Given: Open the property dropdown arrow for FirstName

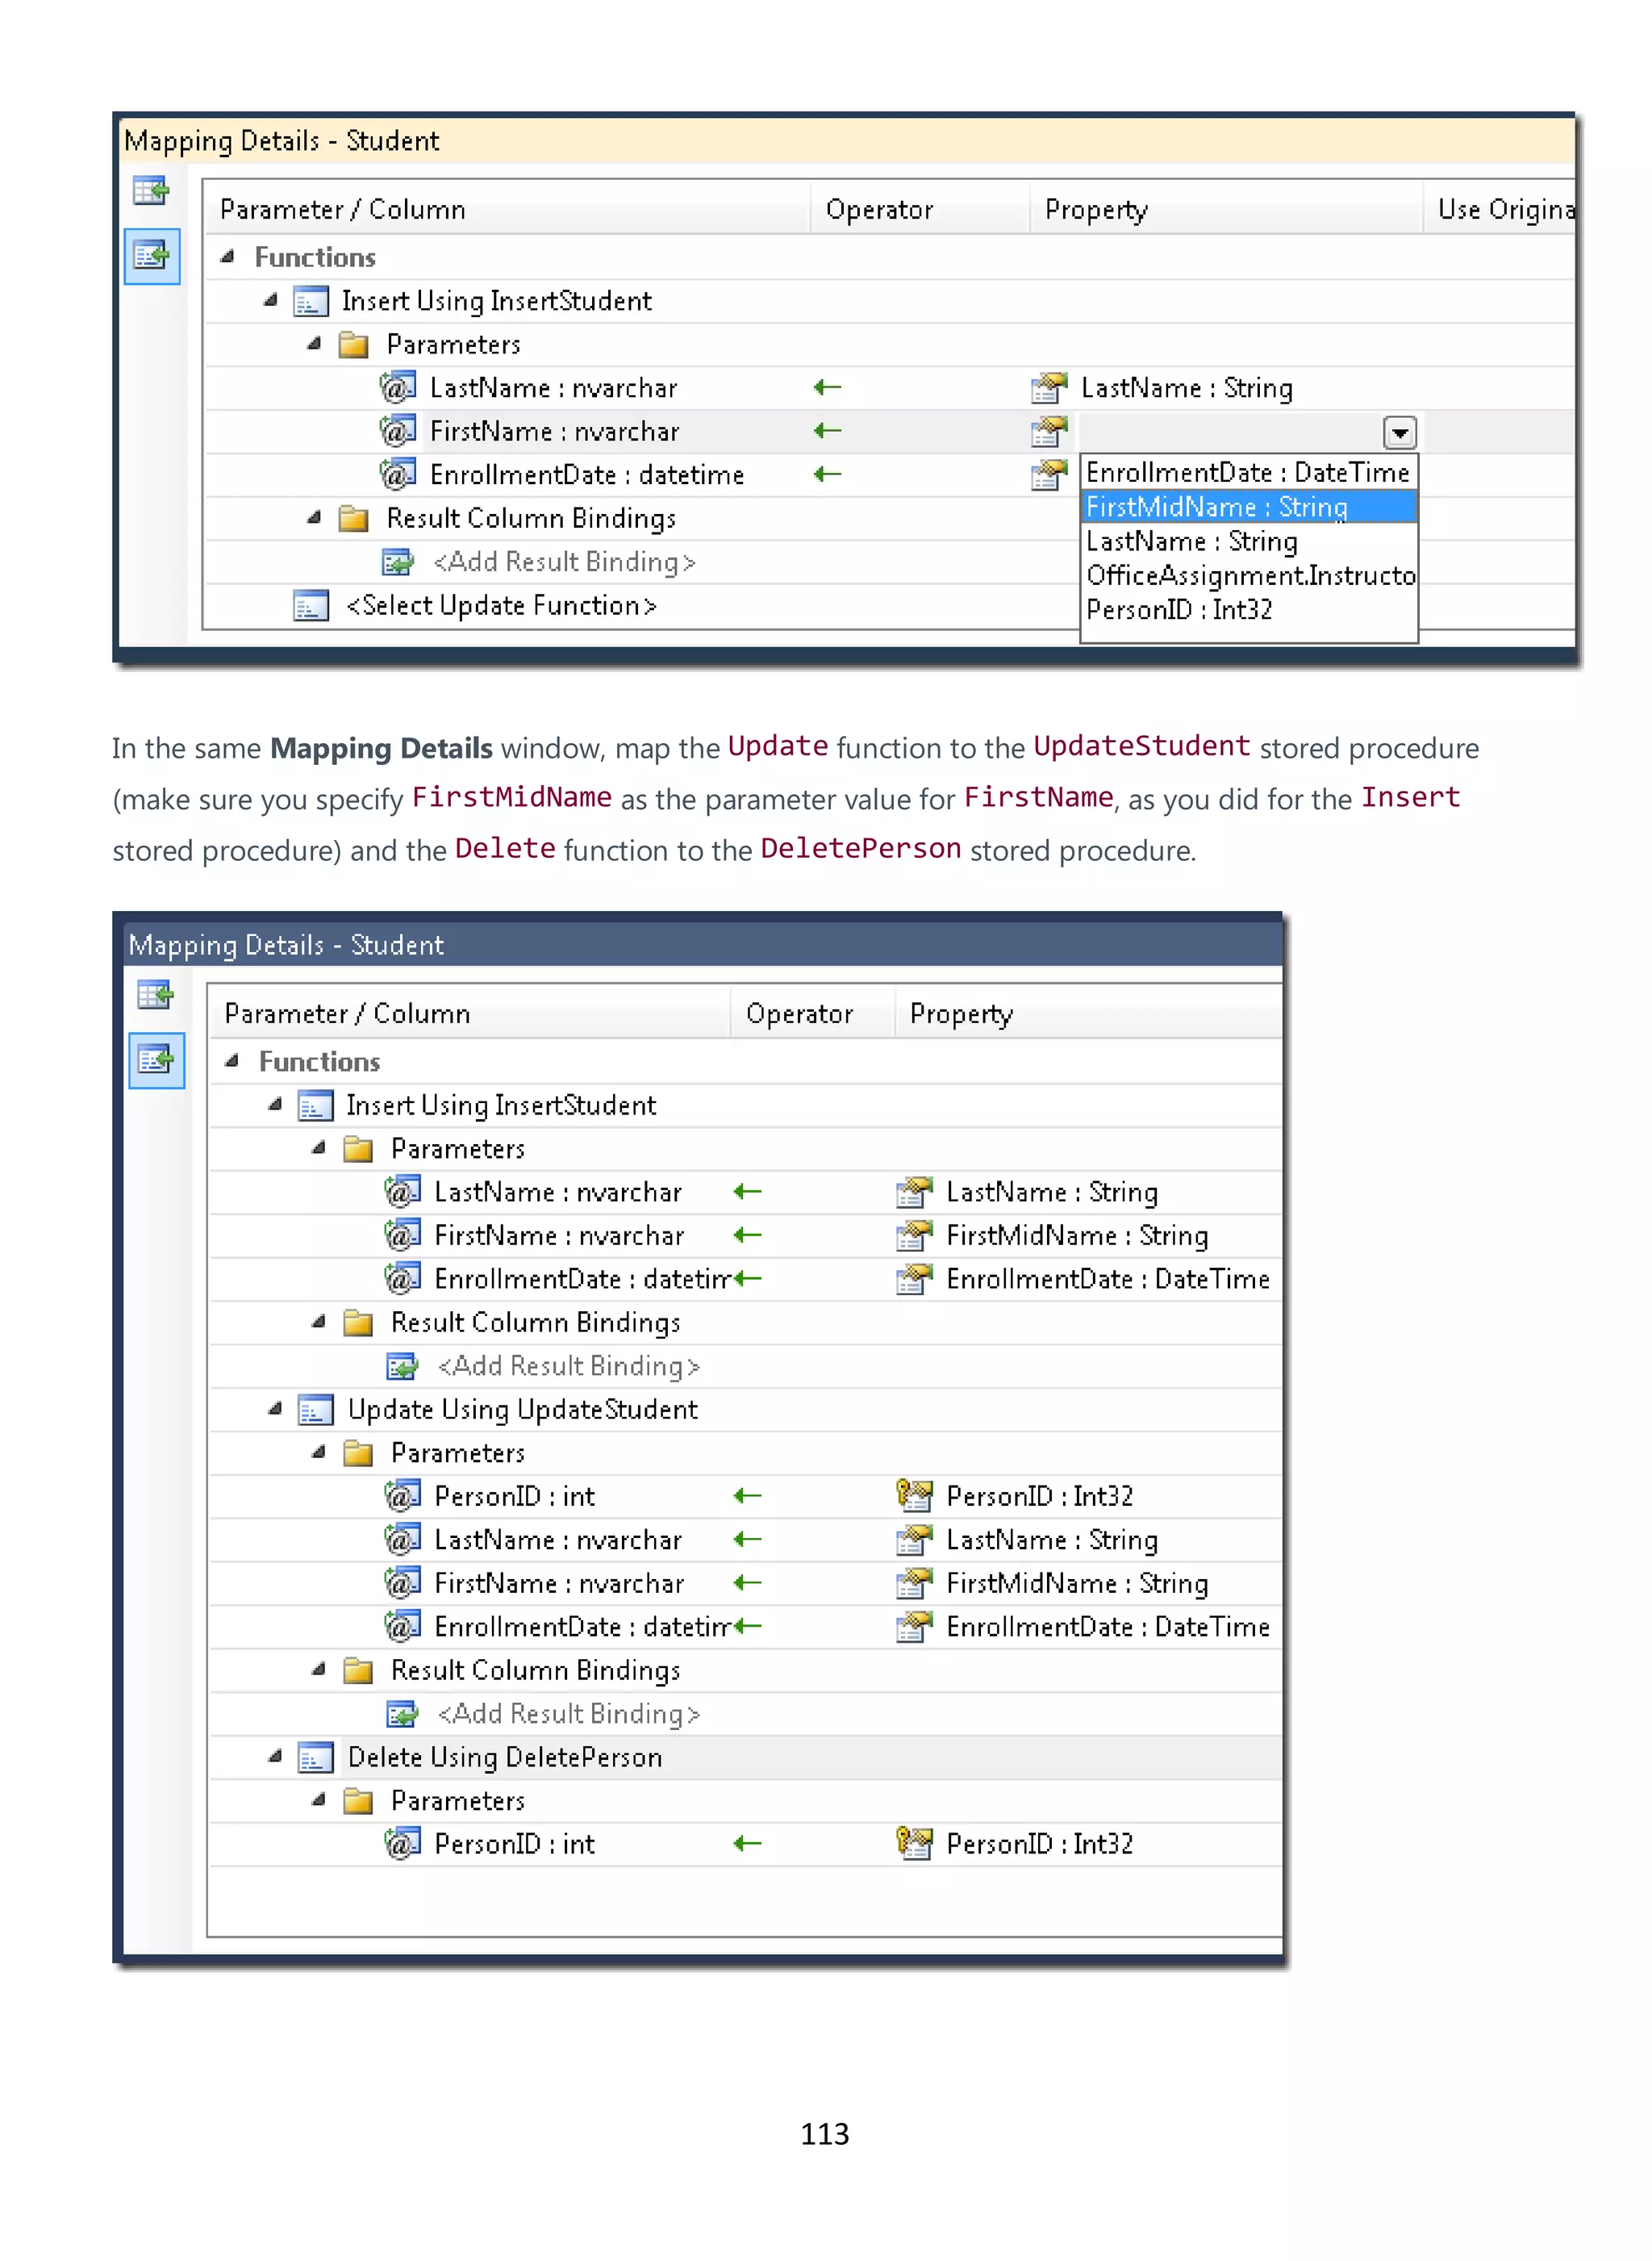Looking at the screenshot, I should click(x=1399, y=433).
